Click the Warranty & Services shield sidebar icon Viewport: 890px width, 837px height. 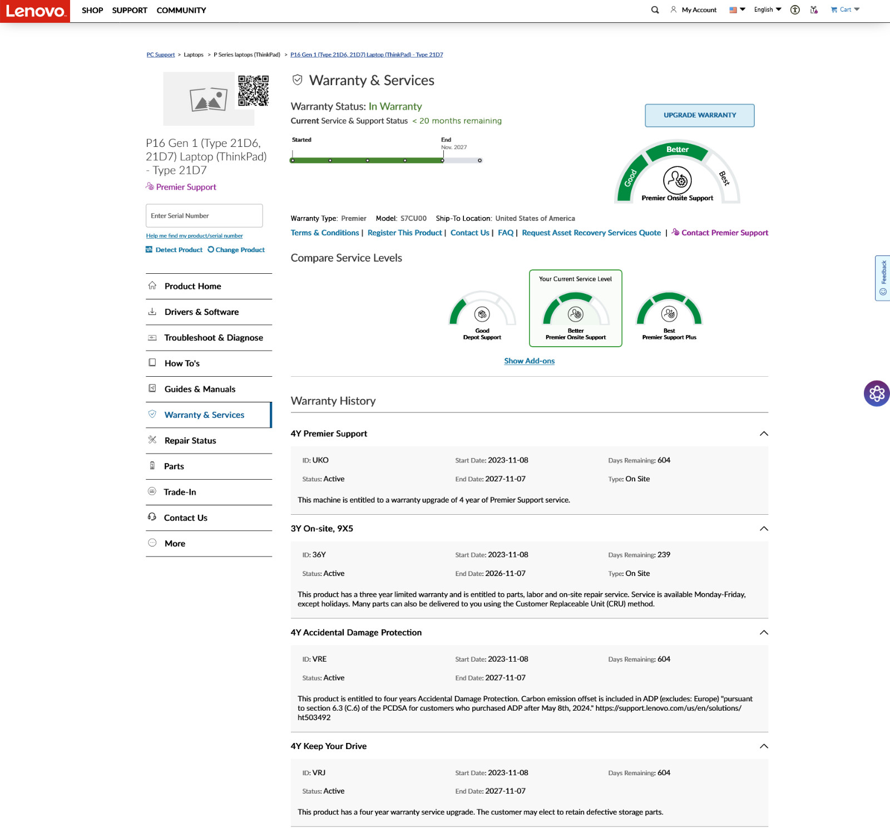152,414
